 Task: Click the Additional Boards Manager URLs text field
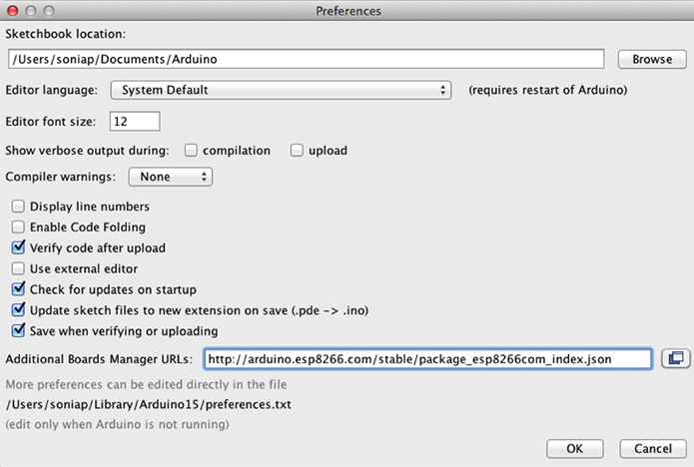pos(427,358)
